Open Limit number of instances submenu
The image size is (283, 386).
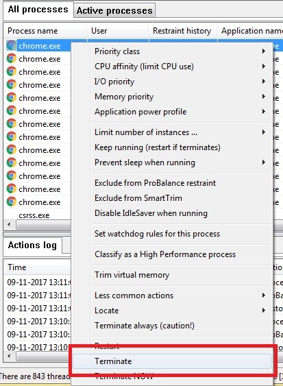pyautogui.click(x=182, y=132)
